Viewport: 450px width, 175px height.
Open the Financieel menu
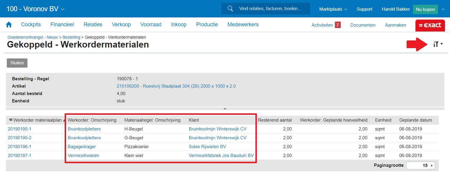point(62,24)
